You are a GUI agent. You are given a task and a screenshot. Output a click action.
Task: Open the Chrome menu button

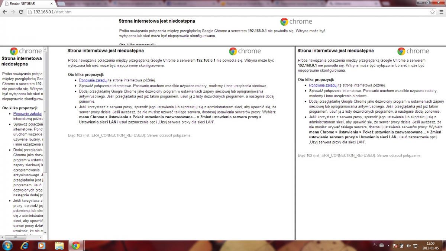pos(440,12)
